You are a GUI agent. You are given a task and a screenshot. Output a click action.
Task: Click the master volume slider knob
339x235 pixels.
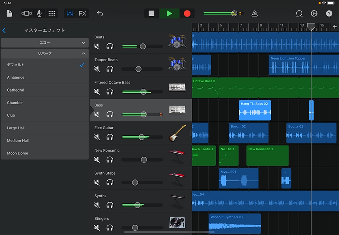[234, 13]
